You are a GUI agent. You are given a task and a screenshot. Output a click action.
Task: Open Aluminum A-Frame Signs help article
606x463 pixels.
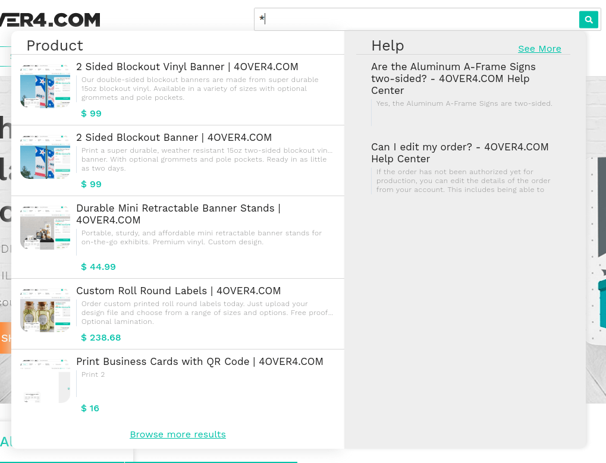point(453,78)
